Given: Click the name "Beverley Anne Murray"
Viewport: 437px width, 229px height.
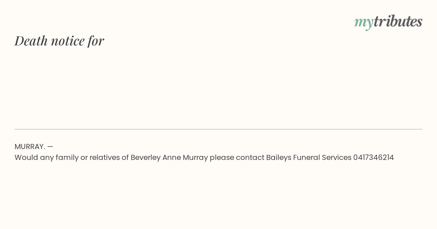Looking at the screenshot, I should pyautogui.click(x=169, y=157).
